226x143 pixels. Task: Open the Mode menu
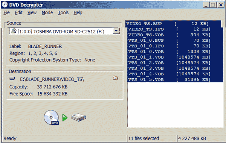[x=47, y=13]
